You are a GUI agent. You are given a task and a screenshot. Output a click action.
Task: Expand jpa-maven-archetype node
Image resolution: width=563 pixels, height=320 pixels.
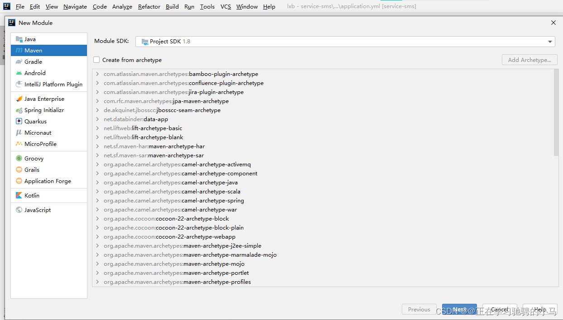pyautogui.click(x=97, y=101)
